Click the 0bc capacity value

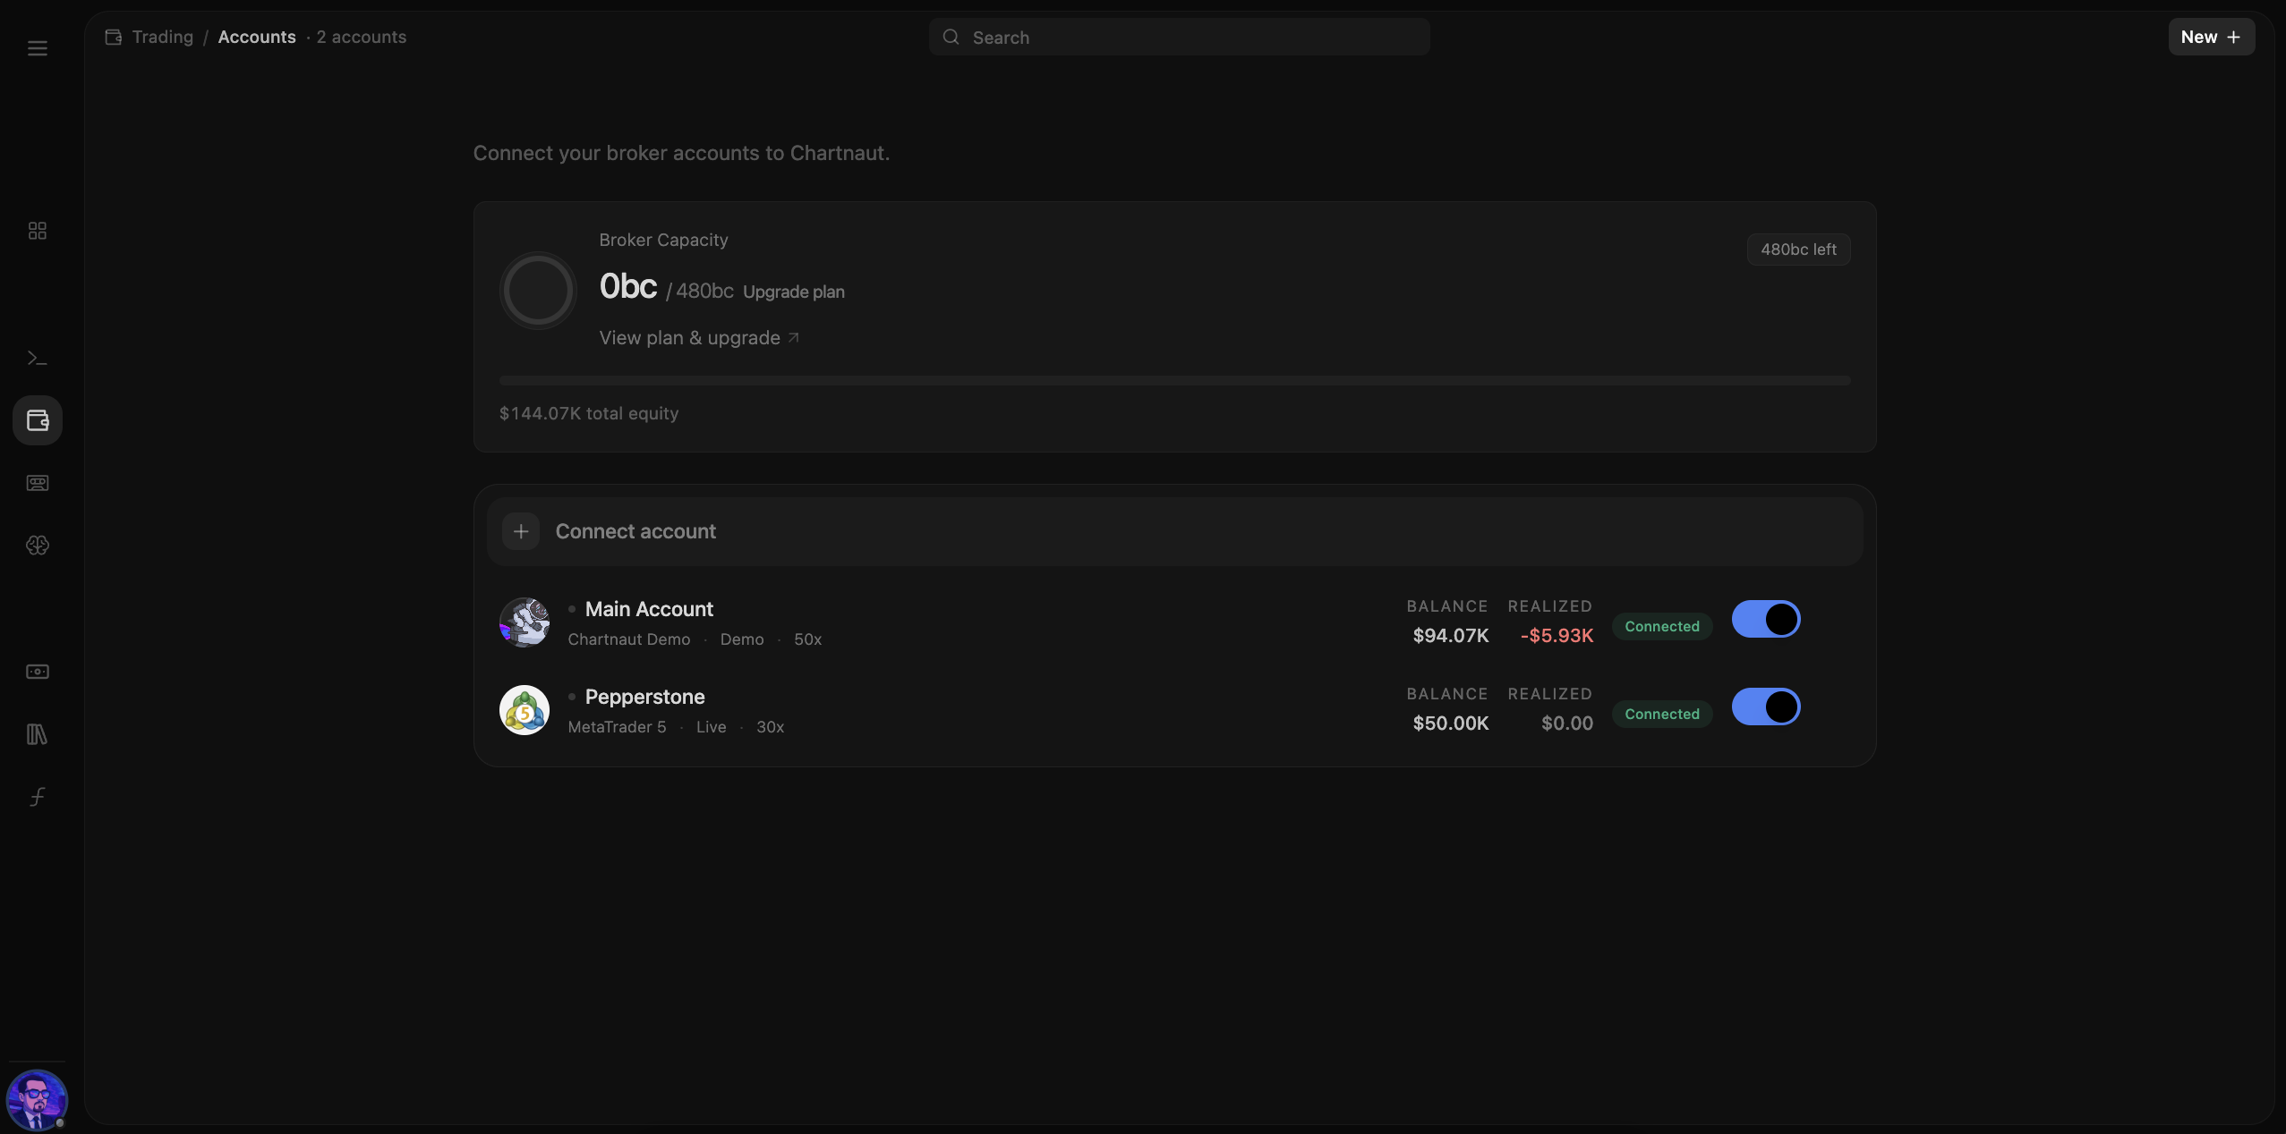pos(628,286)
